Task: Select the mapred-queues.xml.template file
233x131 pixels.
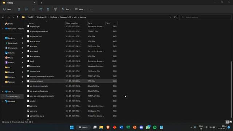Action: point(72,76)
